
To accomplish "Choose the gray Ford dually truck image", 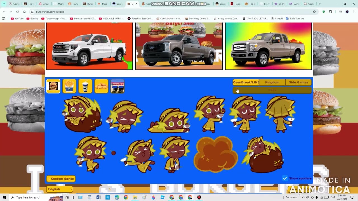I will (x=179, y=46).
